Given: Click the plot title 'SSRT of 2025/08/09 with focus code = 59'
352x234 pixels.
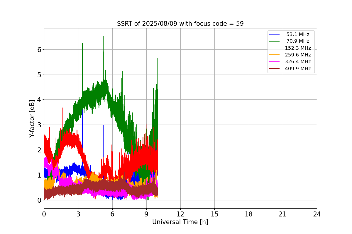Looking at the screenshot, I should [180, 24].
